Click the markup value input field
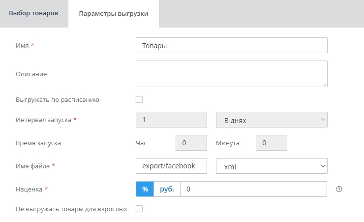The height and width of the screenshot is (222, 364). click(253, 189)
